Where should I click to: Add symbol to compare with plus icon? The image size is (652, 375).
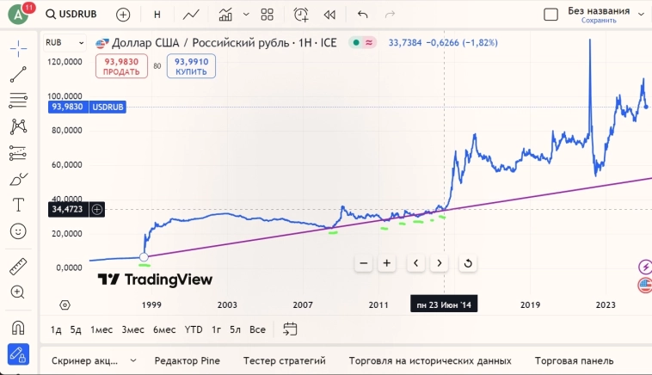[x=123, y=15]
